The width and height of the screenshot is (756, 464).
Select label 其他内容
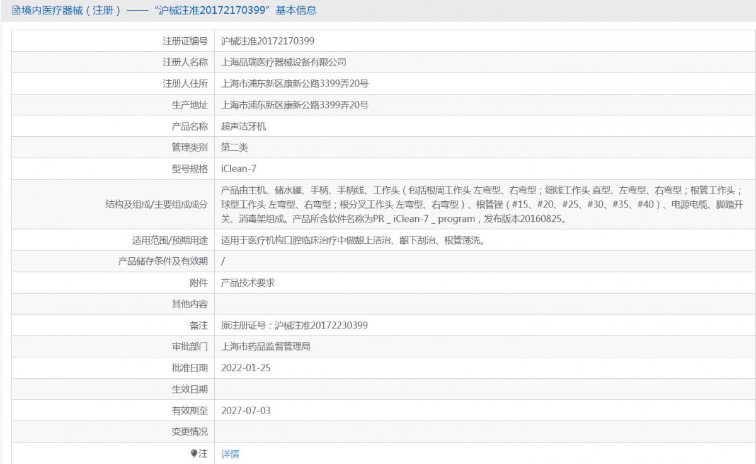[x=190, y=304]
